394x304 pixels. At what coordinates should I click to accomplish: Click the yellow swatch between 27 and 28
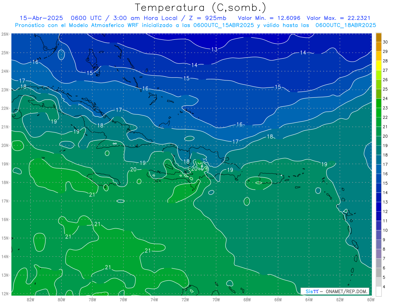(379, 66)
